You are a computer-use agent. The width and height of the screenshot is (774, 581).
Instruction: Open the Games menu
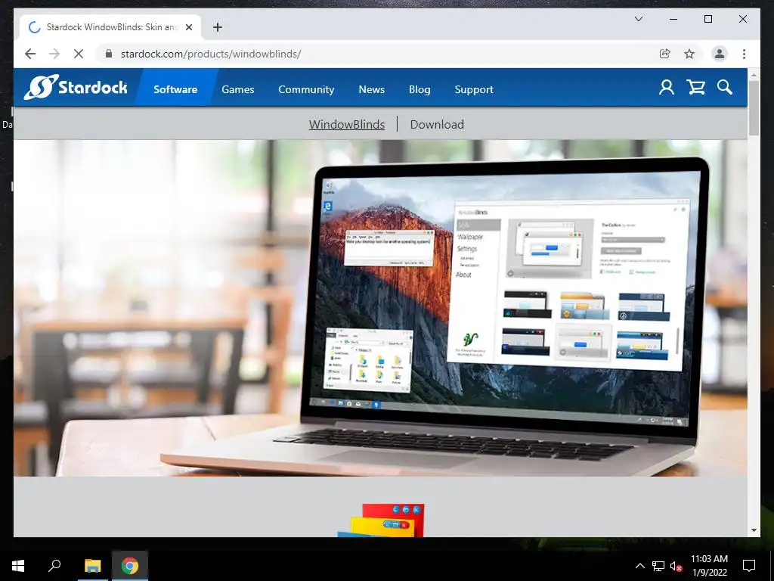point(238,89)
